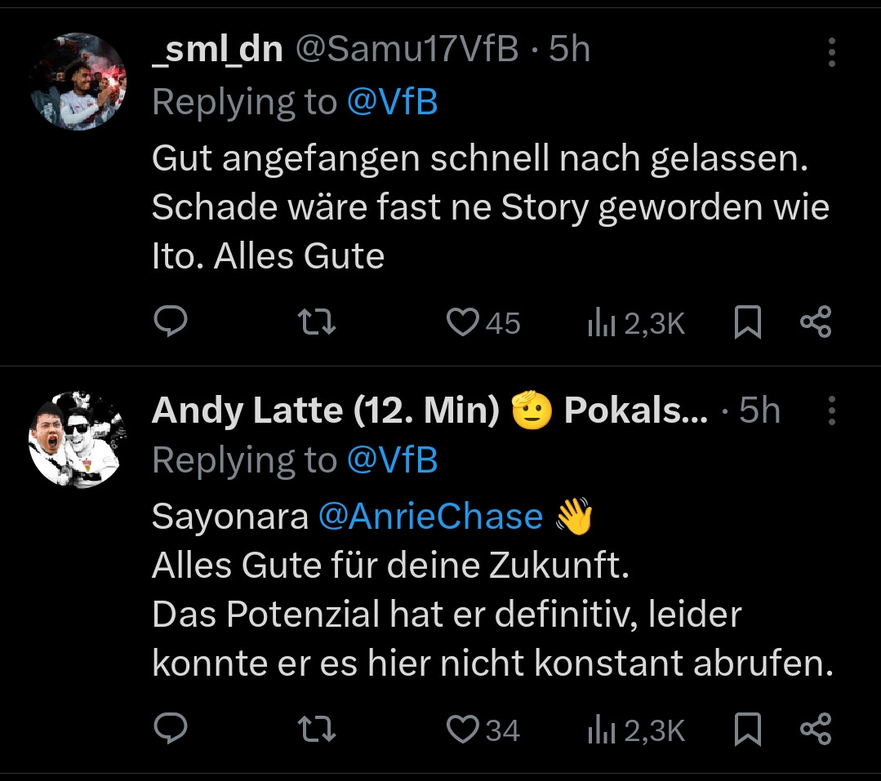View analytics of _sml_dn tweet

[x=599, y=324]
